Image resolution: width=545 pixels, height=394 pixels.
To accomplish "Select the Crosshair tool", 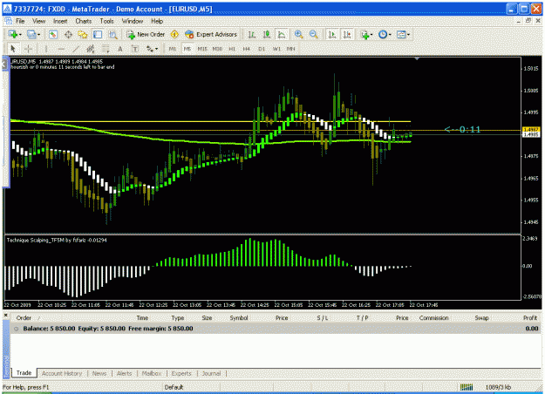I will pos(28,49).
